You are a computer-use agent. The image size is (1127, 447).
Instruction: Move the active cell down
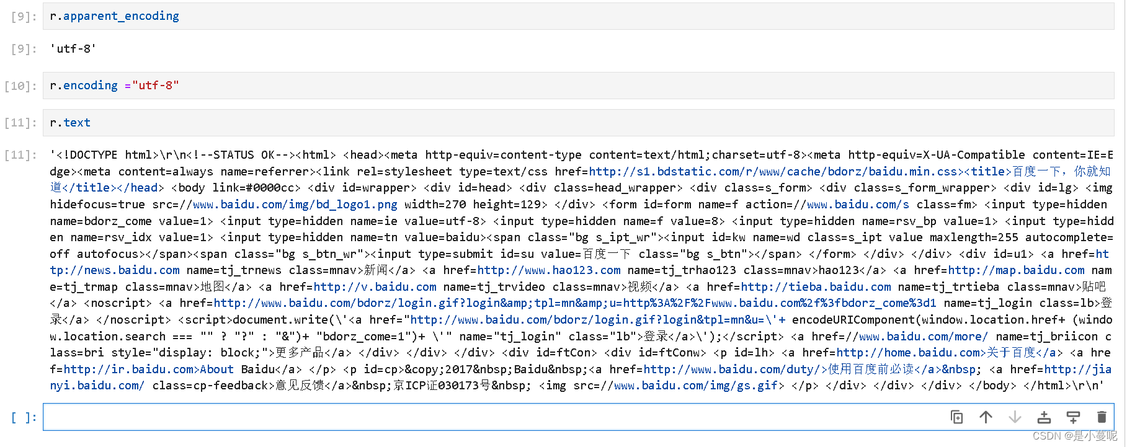point(1015,417)
